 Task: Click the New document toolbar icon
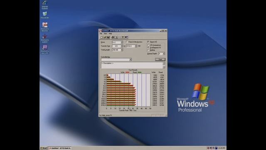point(101,37)
